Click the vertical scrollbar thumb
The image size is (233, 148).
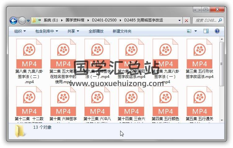[222, 64]
